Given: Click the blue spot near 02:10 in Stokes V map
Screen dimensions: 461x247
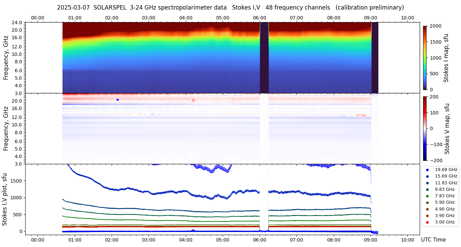Looking at the screenshot, I should pyautogui.click(x=117, y=100).
